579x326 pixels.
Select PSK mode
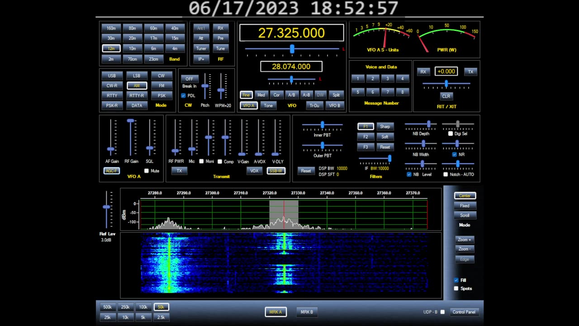(x=161, y=96)
